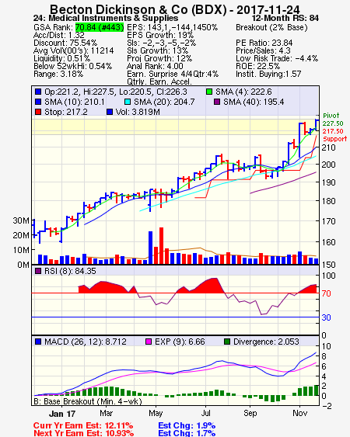
Task: Click the Liquidity: 0.51% line
Action: tap(61, 58)
